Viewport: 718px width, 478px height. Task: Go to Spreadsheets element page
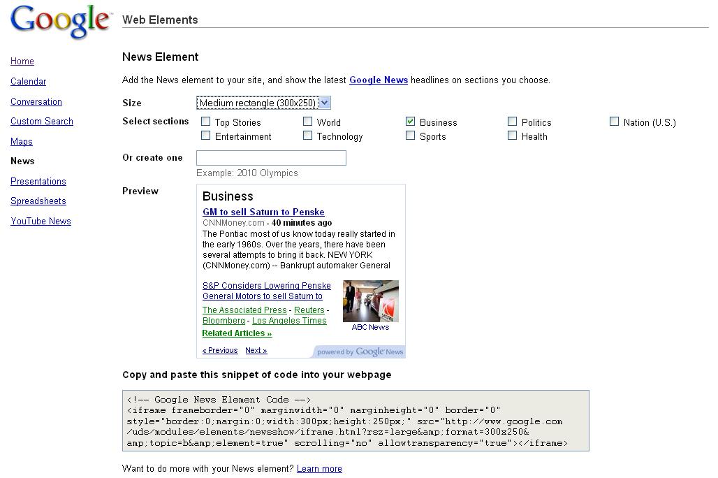[38, 201]
